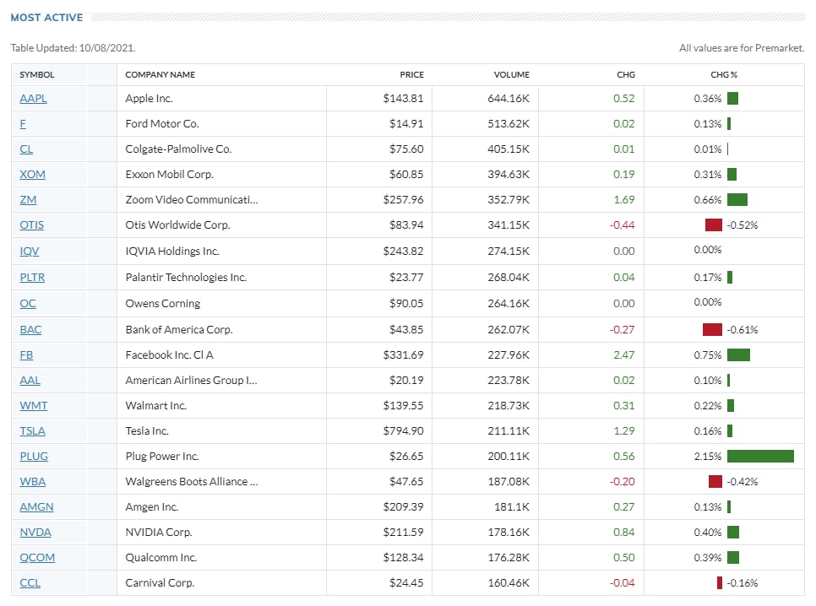Image resolution: width=816 pixels, height=606 pixels.
Task: Select the Walgreens Boots Alliance ... name cell
Action: click(x=192, y=482)
